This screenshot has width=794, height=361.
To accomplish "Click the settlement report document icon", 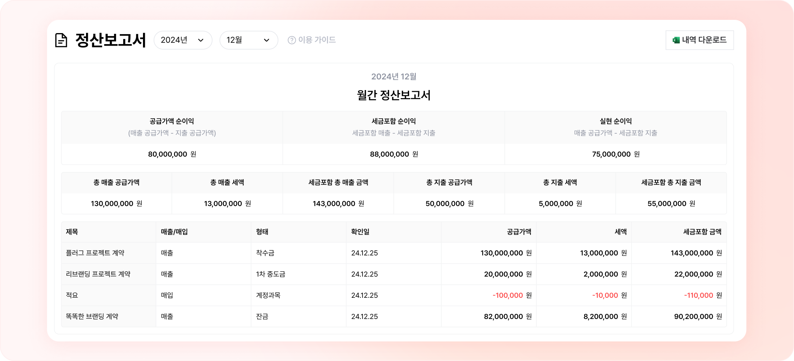I will (x=61, y=40).
